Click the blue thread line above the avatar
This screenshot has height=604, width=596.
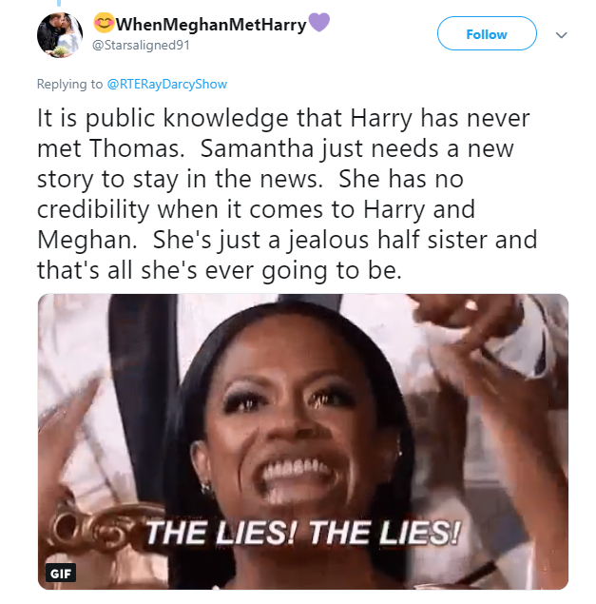pyautogui.click(x=59, y=3)
